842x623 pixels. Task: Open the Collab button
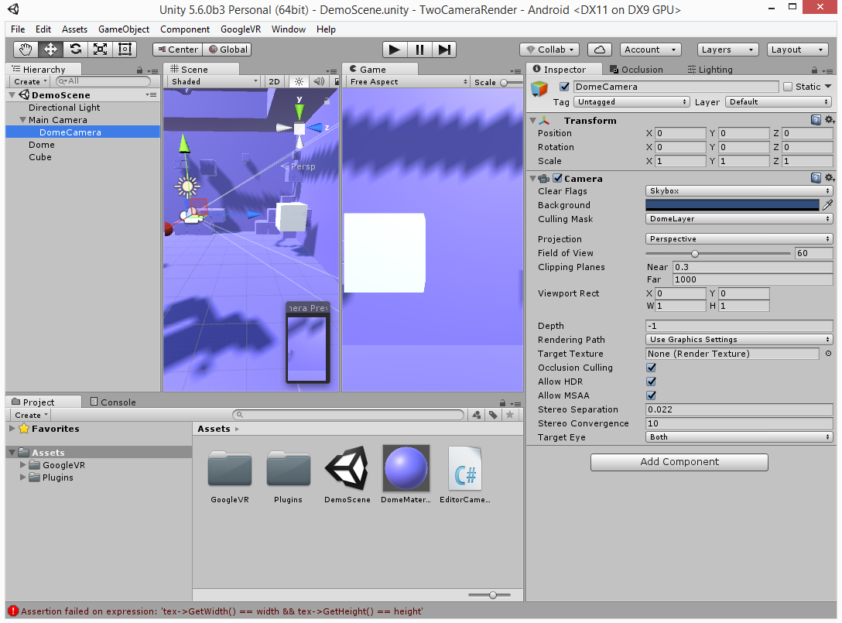point(549,50)
